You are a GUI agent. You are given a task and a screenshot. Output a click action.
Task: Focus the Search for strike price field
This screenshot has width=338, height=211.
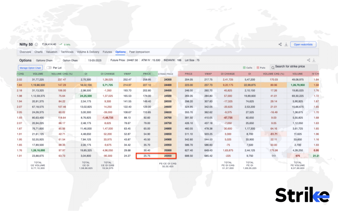coord(293,67)
